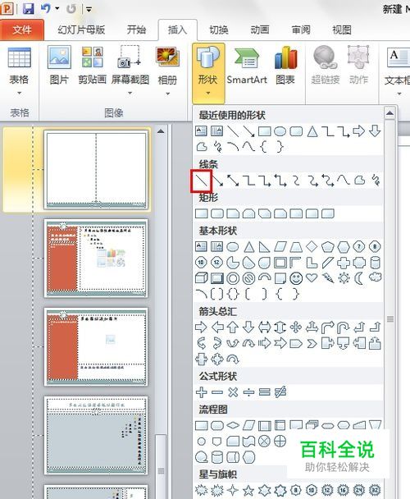Switch to the 开始 Home tab
Screen dimensions: 410x499
pos(136,30)
